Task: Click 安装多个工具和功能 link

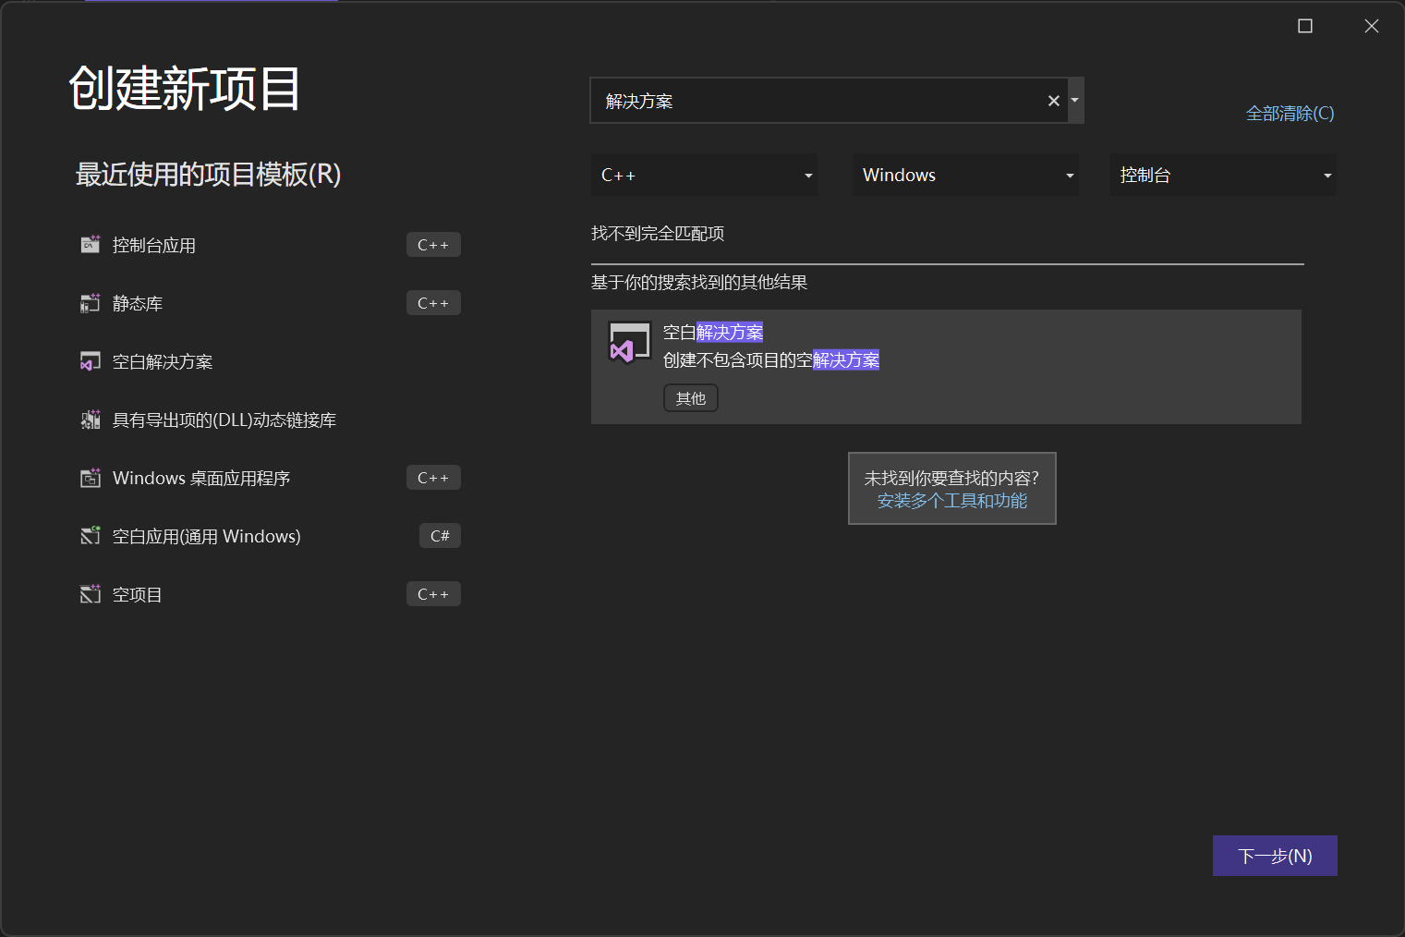Action: tap(951, 501)
